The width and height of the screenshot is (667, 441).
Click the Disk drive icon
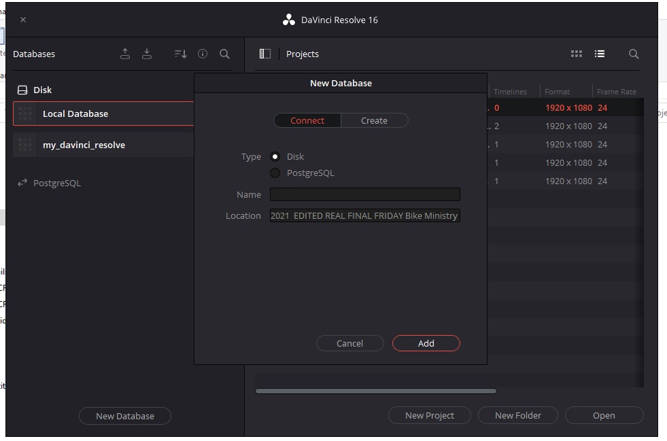click(22, 90)
